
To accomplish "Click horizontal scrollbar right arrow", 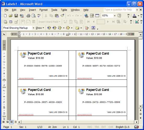I will tap(137, 122).
